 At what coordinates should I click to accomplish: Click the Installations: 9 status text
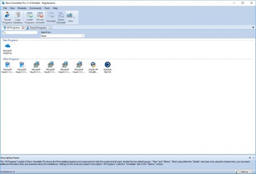coord(8,172)
